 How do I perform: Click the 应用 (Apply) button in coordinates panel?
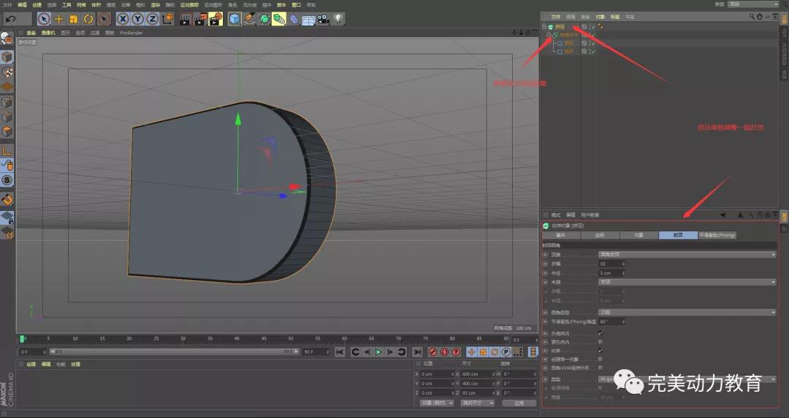click(519, 403)
